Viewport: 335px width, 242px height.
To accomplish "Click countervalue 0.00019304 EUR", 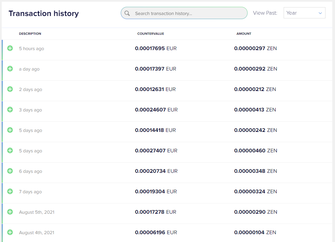I will pos(156,192).
